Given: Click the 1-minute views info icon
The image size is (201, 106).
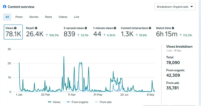Looking at the screenshot, I should point(115,28).
